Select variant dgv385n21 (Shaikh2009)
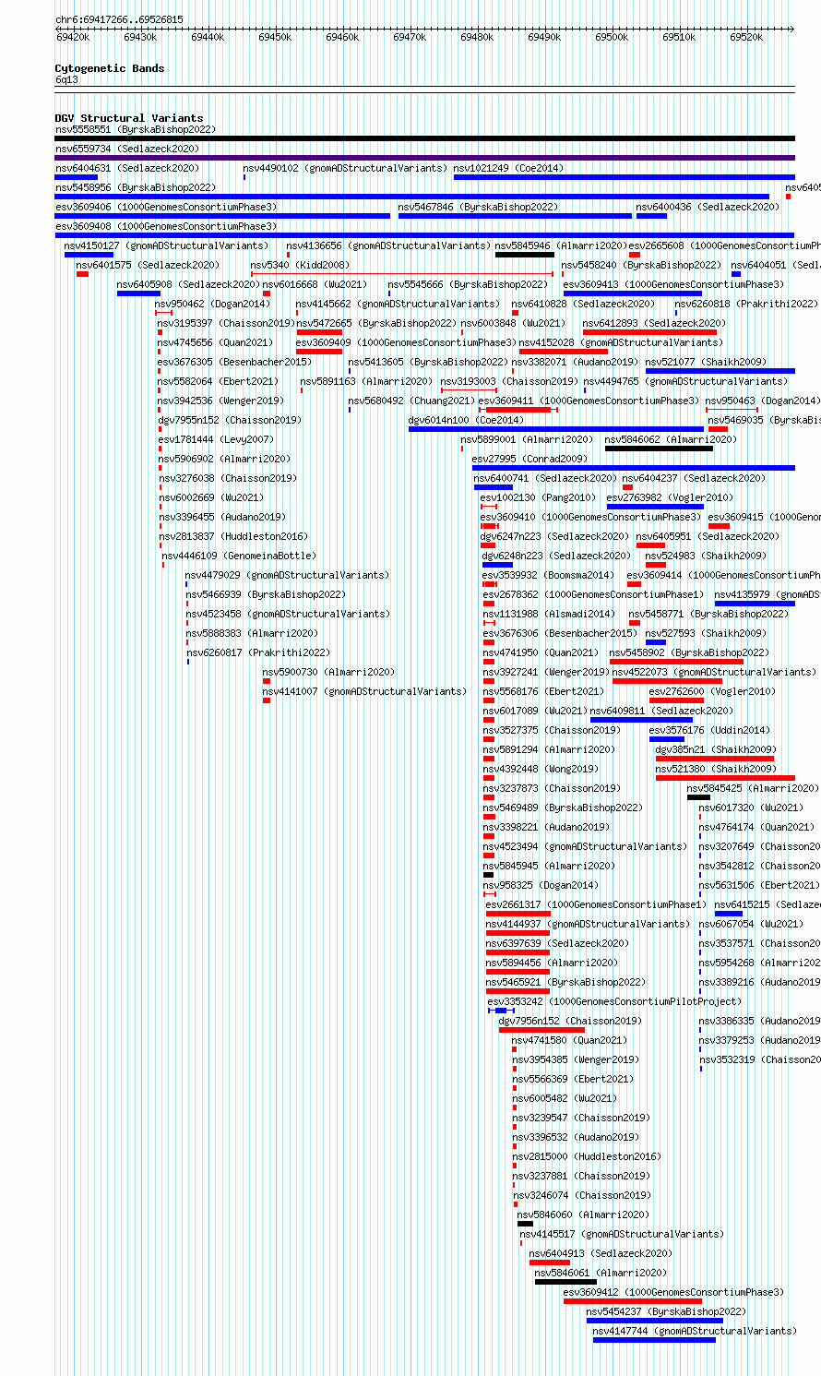821x1376 pixels. pyautogui.click(x=716, y=750)
